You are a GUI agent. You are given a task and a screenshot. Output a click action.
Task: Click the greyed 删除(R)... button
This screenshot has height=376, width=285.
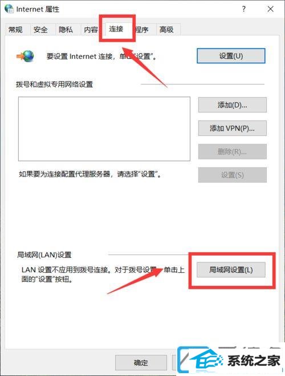pyautogui.click(x=233, y=152)
